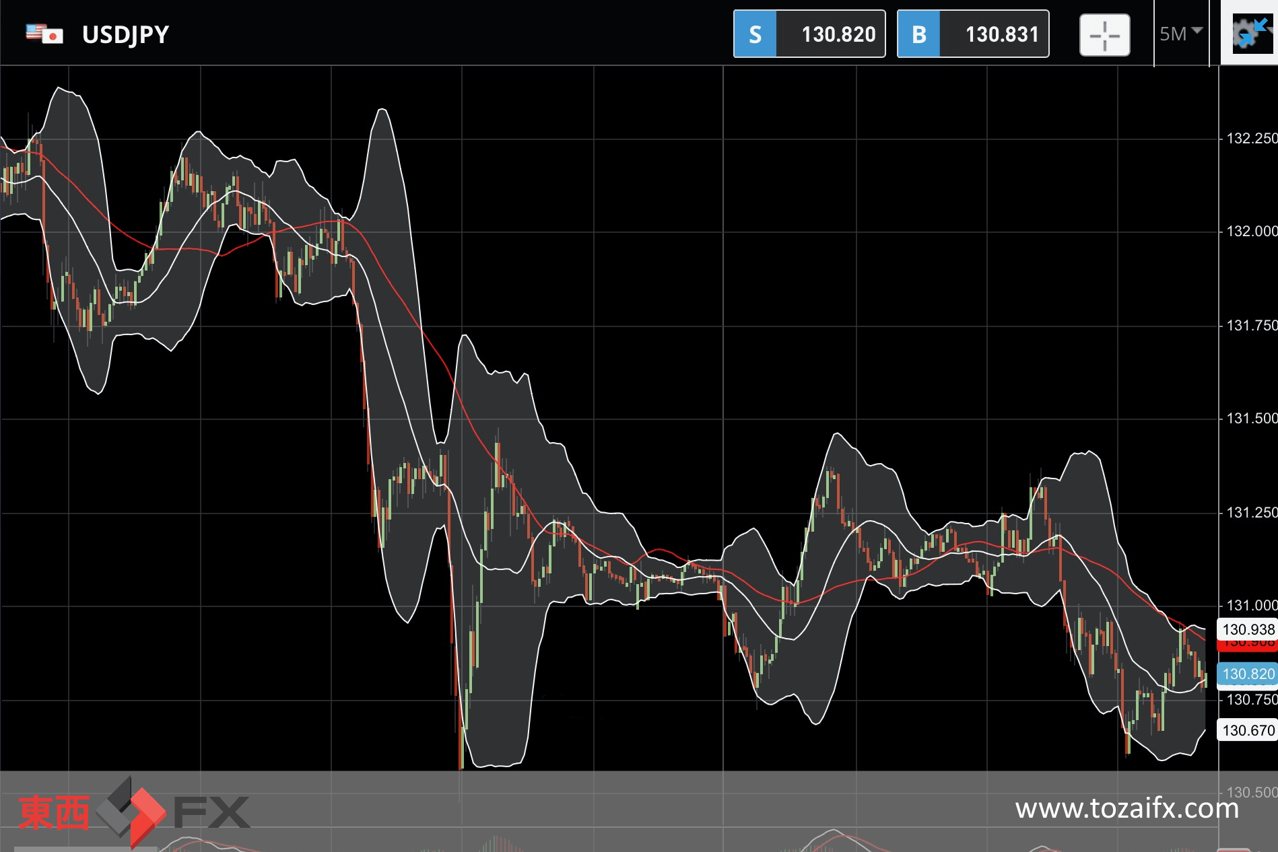Viewport: 1278px width, 852px height.
Task: Click the 131.000 price axis label
Action: (x=1251, y=606)
